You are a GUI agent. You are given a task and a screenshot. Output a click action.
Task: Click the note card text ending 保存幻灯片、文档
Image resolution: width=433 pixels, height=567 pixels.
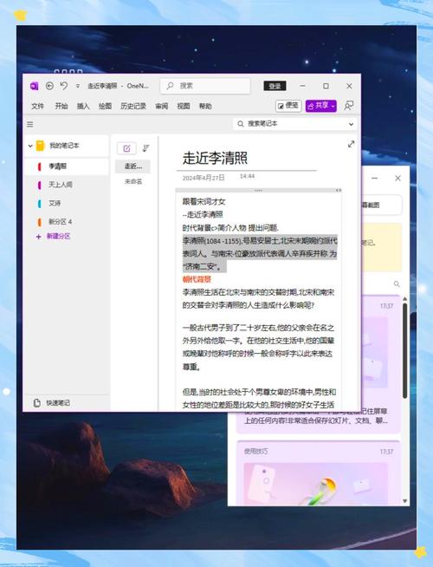316,416
